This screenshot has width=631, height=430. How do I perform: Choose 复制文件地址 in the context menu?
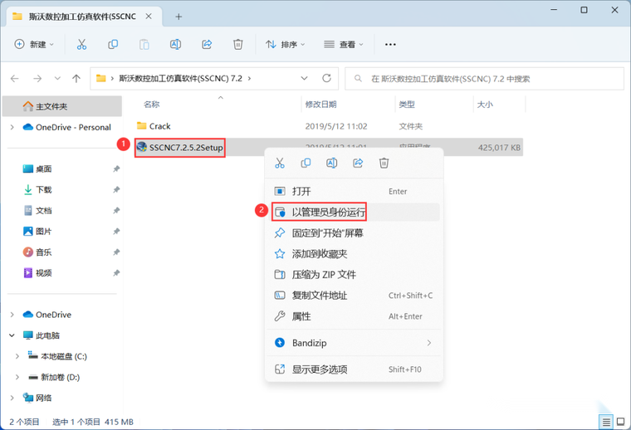coord(355,296)
